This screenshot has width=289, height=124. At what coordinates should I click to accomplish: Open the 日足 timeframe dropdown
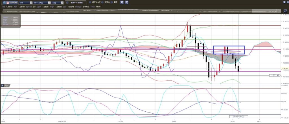58,3
